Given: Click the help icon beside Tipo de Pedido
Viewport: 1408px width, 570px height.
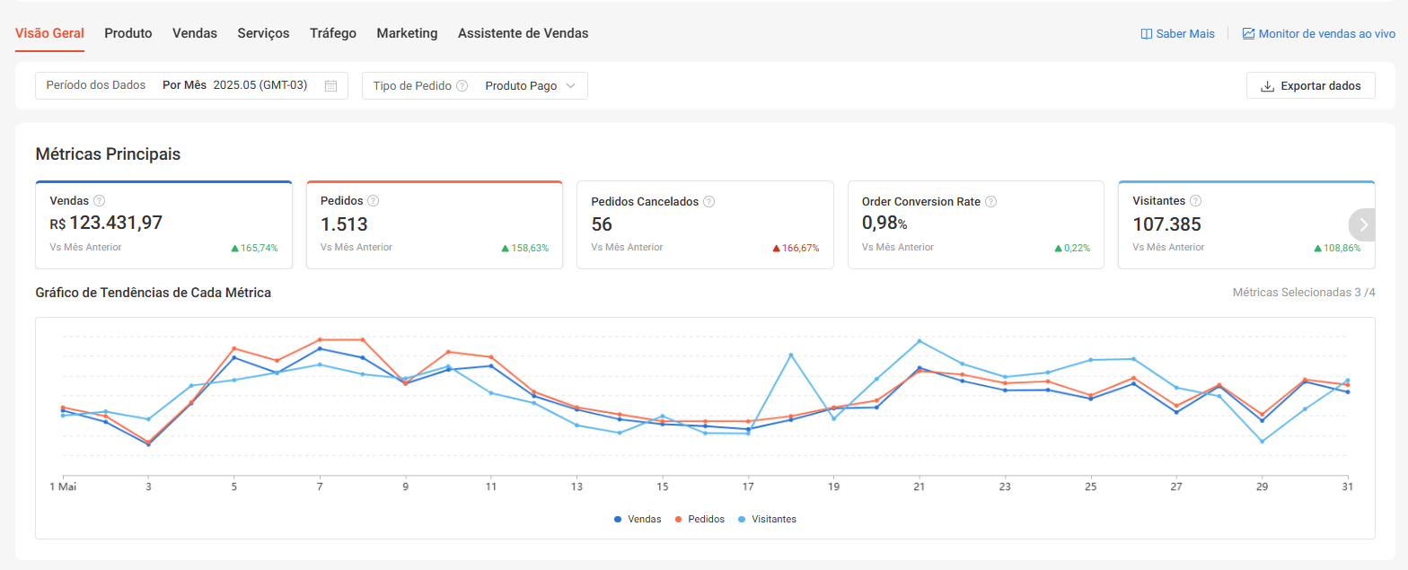Looking at the screenshot, I should 462,86.
